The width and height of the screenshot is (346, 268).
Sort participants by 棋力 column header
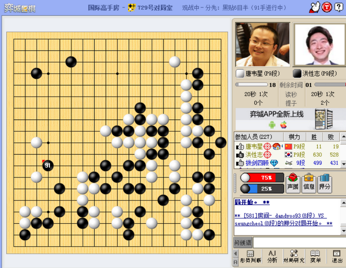pyautogui.click(x=294, y=137)
